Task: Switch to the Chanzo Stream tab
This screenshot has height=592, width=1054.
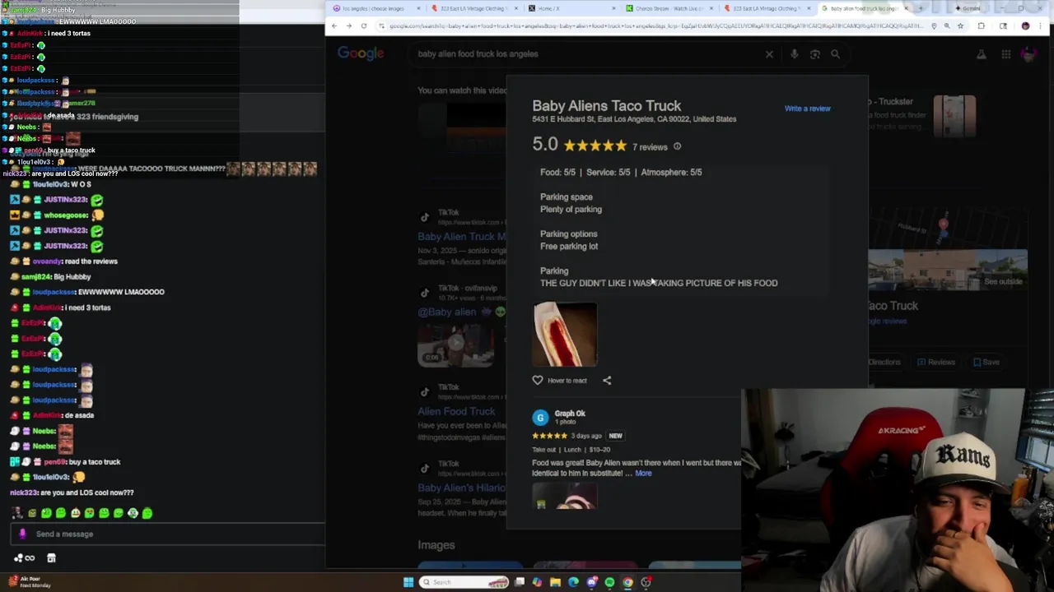Action: pyautogui.click(x=667, y=8)
